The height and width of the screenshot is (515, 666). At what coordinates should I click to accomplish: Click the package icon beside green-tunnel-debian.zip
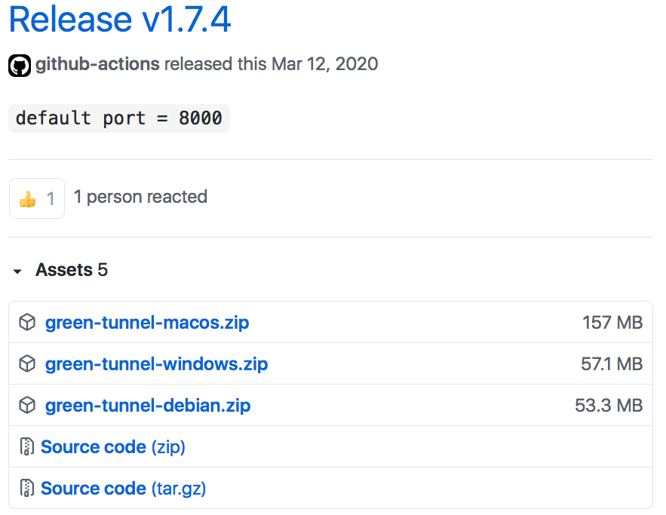tap(27, 406)
